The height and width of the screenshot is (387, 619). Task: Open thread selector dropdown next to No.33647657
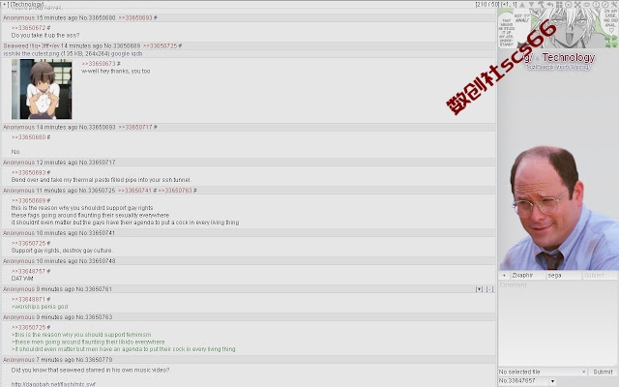[552, 381]
